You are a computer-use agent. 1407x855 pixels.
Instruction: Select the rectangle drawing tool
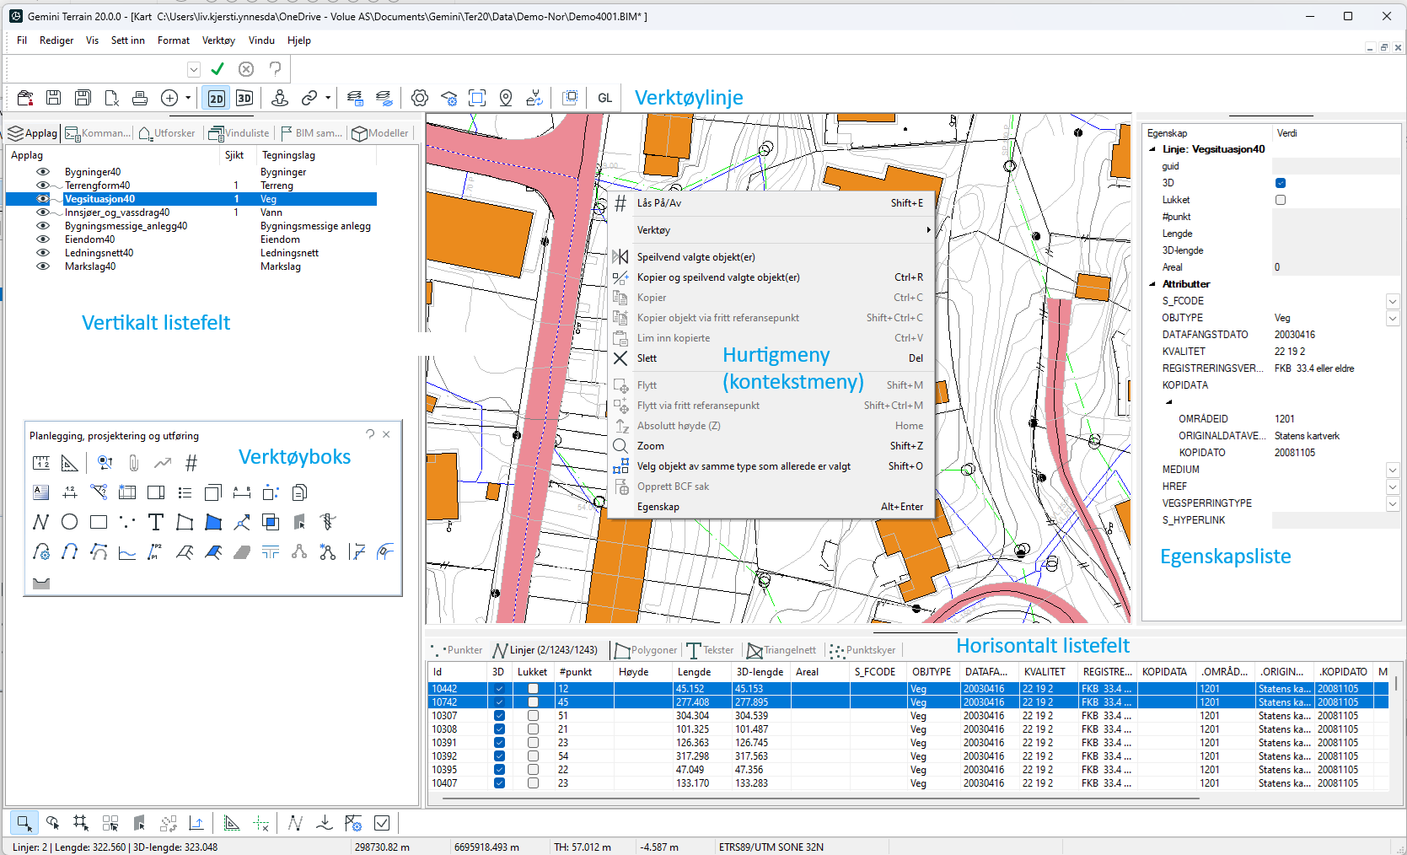coord(99,523)
